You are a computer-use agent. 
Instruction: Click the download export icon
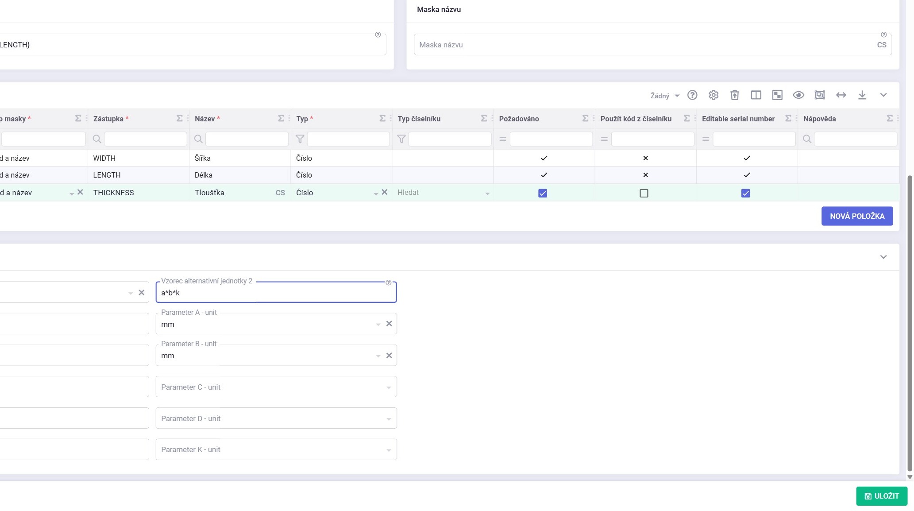tap(862, 95)
